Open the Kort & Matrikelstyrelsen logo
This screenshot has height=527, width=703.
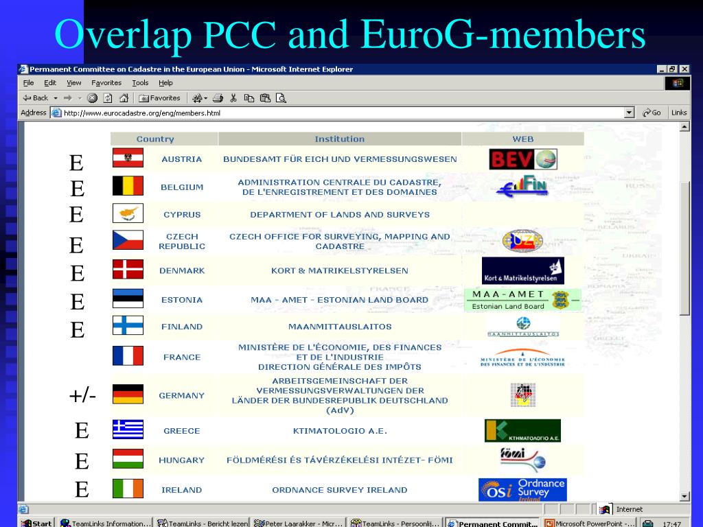522,270
